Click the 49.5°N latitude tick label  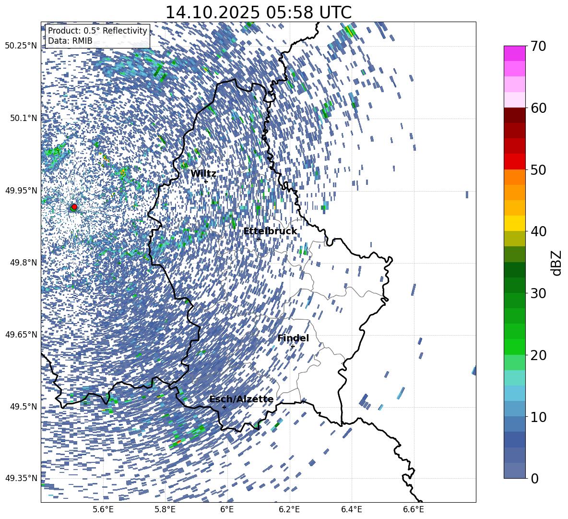point(24,407)
